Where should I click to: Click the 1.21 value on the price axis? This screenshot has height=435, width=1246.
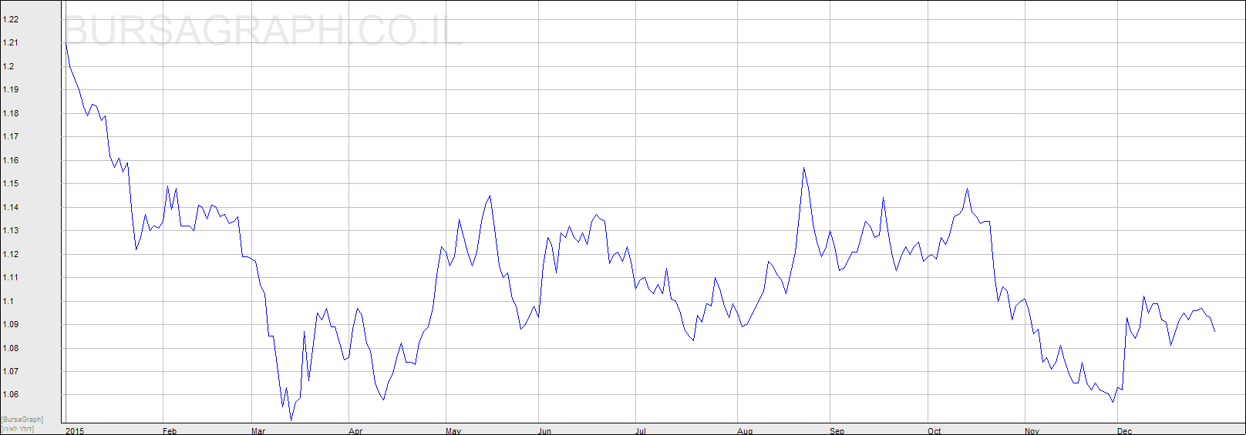(10, 43)
